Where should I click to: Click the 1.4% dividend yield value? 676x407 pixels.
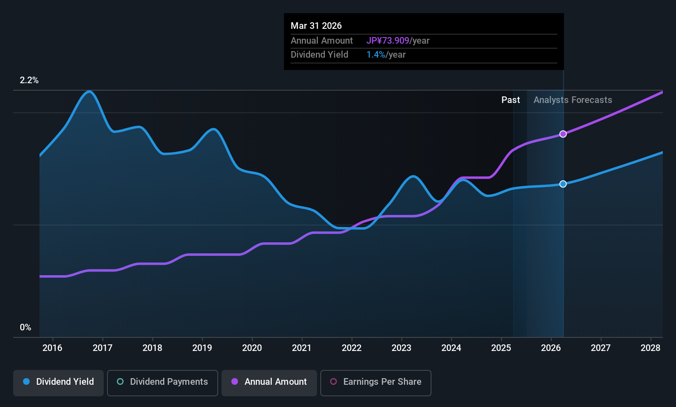coord(376,55)
